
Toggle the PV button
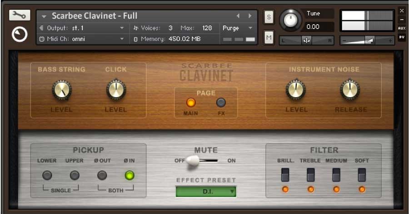402,37
